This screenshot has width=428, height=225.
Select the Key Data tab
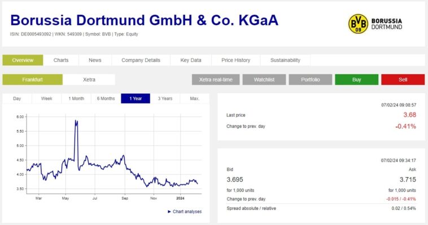(191, 60)
